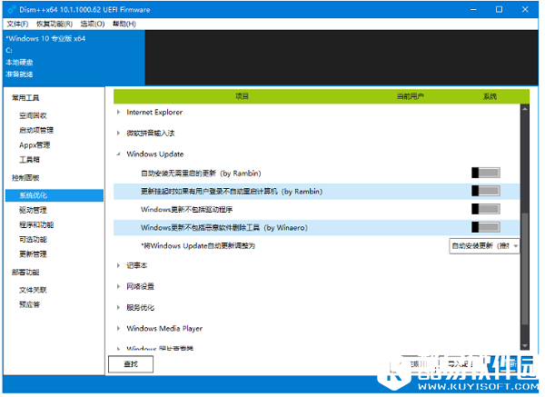Viewport: 545px width, 397px height.
Task: Select row Windows更新不包括驱动程序
Action: [x=317, y=209]
